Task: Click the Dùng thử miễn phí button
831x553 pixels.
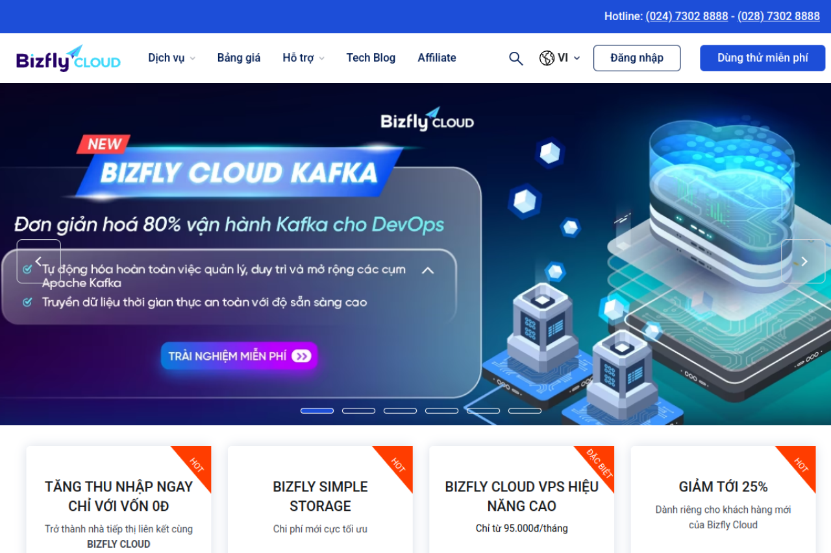Action: pyautogui.click(x=763, y=58)
